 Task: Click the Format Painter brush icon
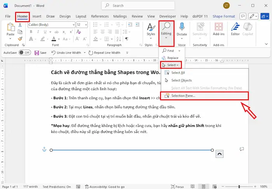[x=20, y=39]
